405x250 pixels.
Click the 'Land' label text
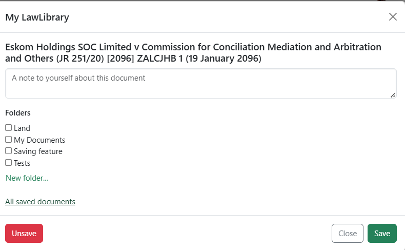click(22, 128)
